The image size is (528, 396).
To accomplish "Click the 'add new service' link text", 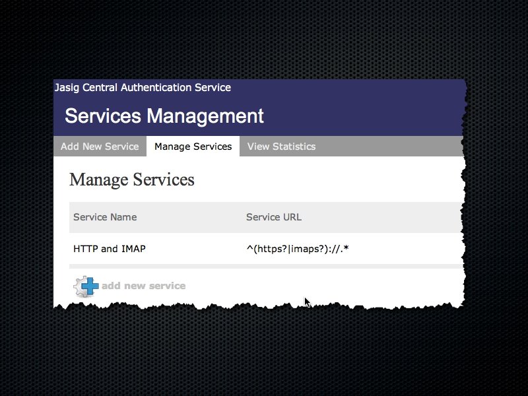I will [143, 286].
